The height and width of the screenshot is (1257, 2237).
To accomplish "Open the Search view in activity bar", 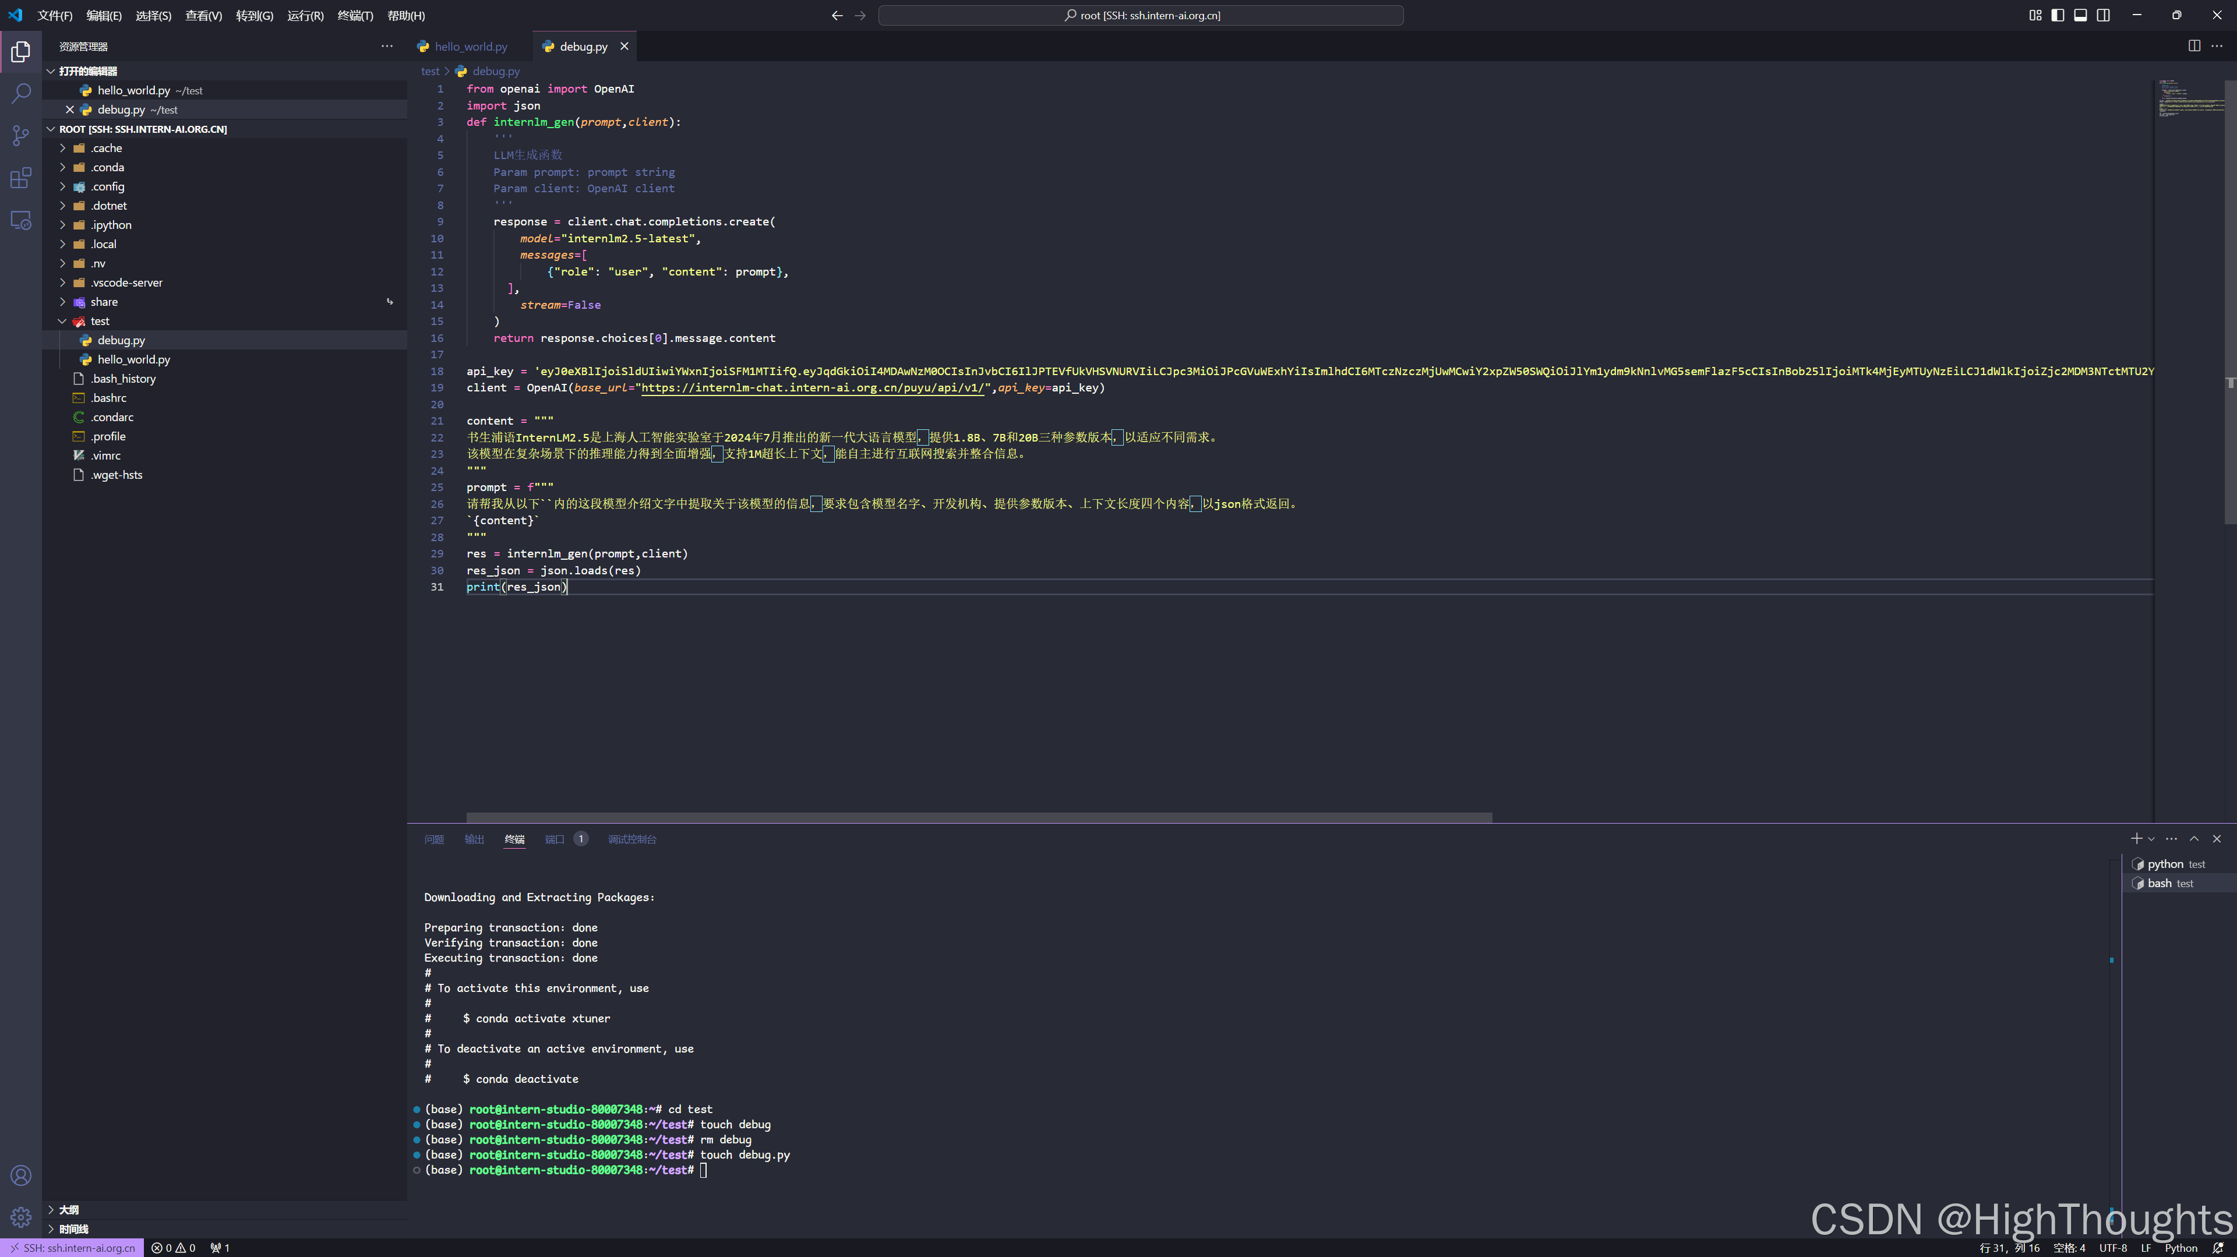I will click(x=21, y=94).
